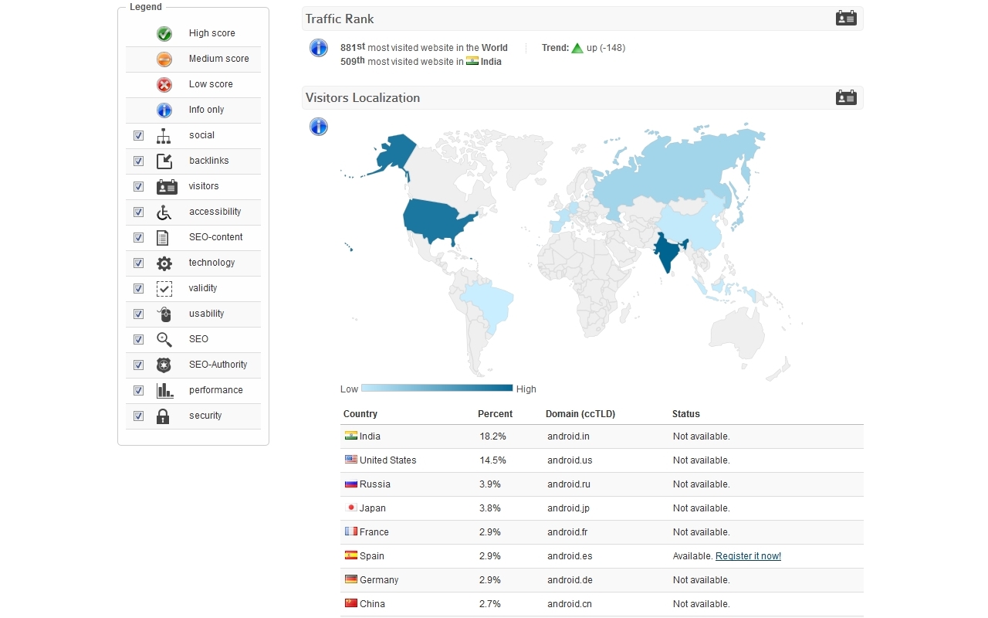Screen dimensions: 988x618
Task: Click the security padlock icon
Action: (163, 416)
